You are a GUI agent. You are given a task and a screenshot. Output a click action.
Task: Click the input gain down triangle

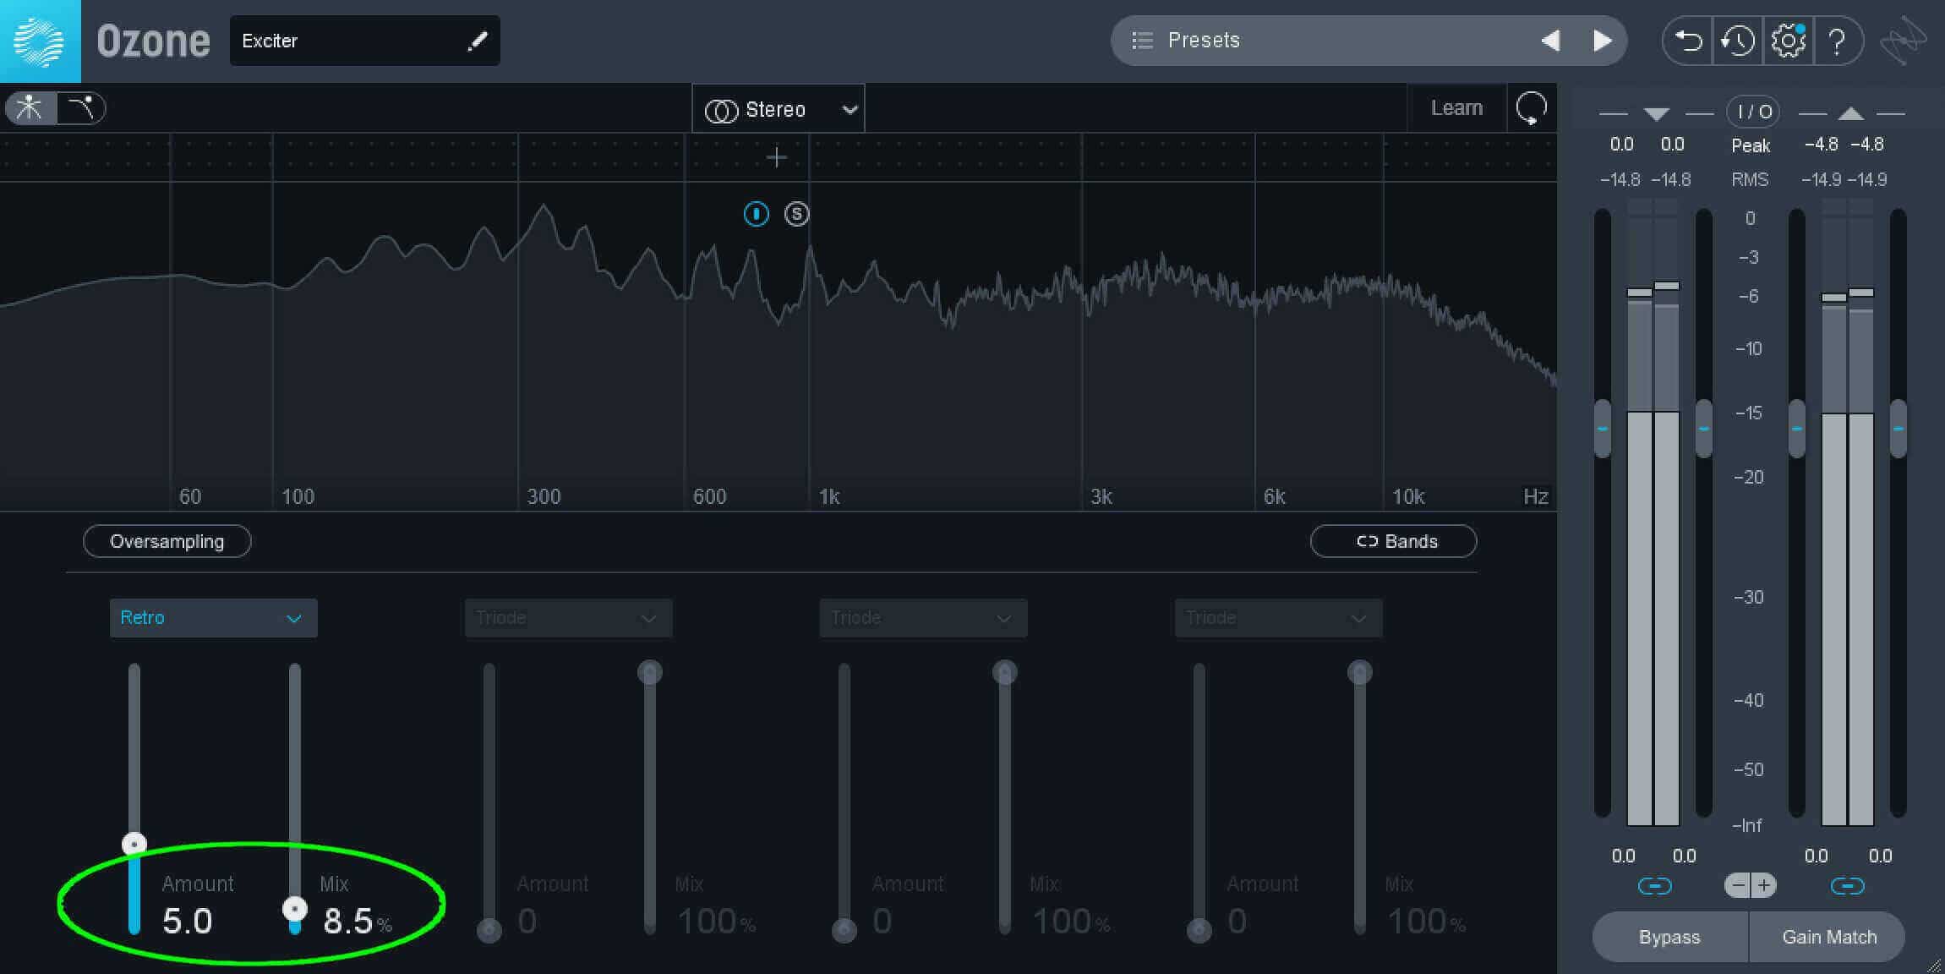tap(1656, 113)
